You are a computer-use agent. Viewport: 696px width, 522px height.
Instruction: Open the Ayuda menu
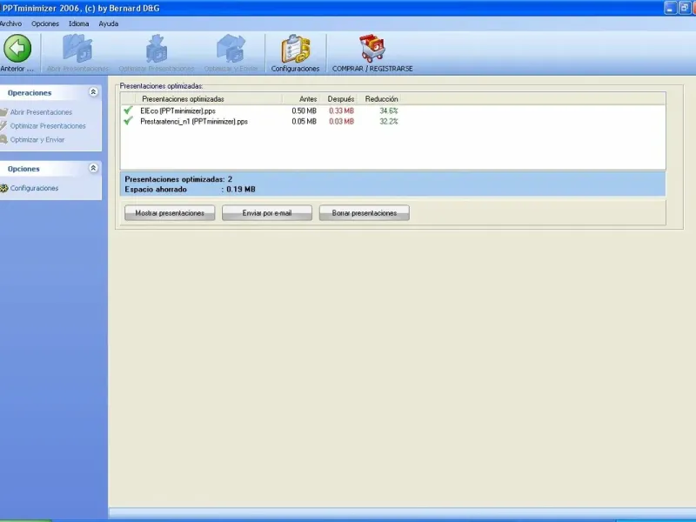[x=108, y=24]
